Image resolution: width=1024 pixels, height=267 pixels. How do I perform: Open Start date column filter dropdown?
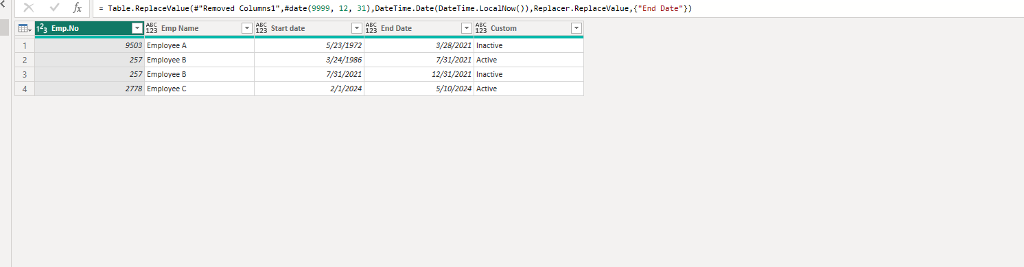(356, 28)
